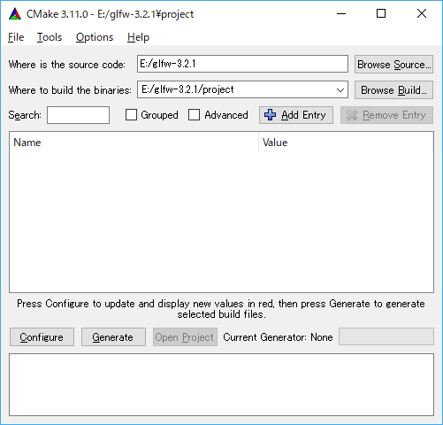This screenshot has height=425, width=443.
Task: Focus the Search input field
Action: (78, 115)
